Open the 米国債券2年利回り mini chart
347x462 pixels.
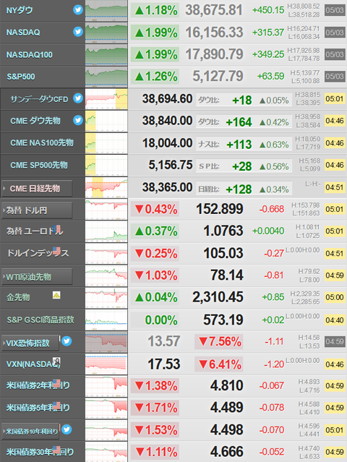coord(106,386)
